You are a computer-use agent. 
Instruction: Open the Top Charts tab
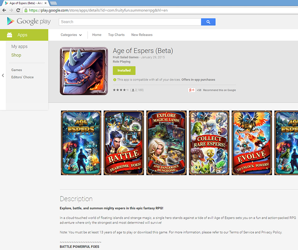tap(116, 35)
